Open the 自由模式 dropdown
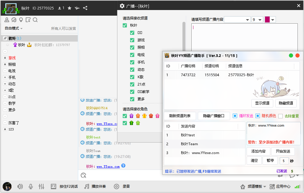This screenshot has width=304, height=193. [14, 28]
